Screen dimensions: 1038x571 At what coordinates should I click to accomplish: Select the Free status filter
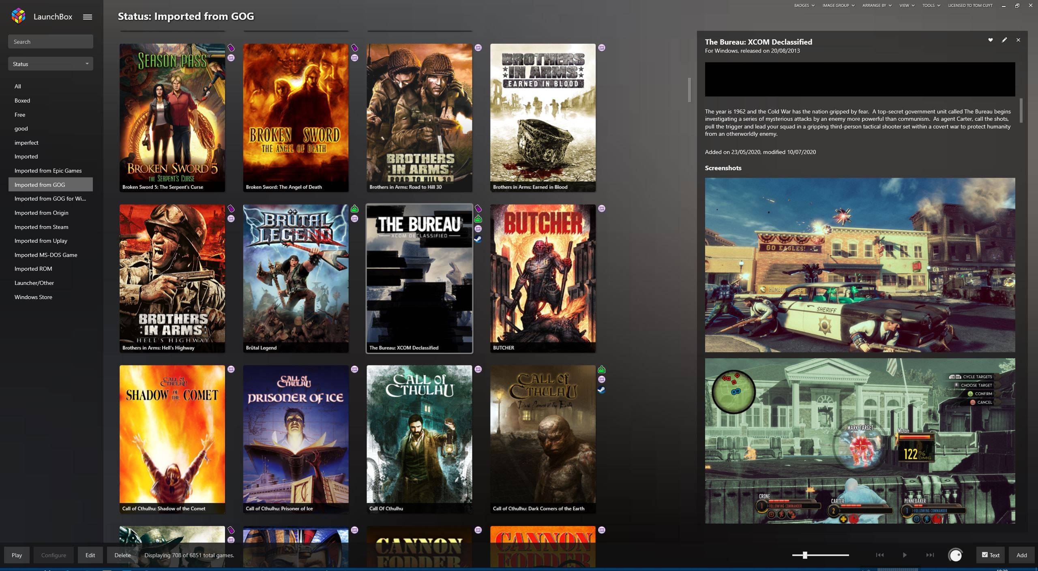[x=50, y=115]
